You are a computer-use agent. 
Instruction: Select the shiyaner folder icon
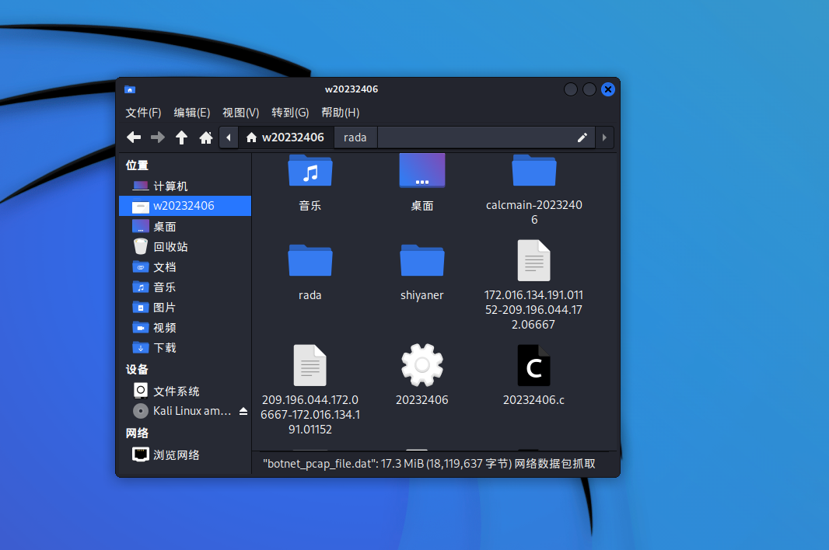(422, 260)
